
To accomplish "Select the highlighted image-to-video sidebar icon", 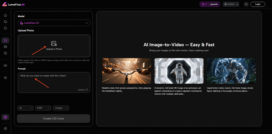I will coord(5,40).
